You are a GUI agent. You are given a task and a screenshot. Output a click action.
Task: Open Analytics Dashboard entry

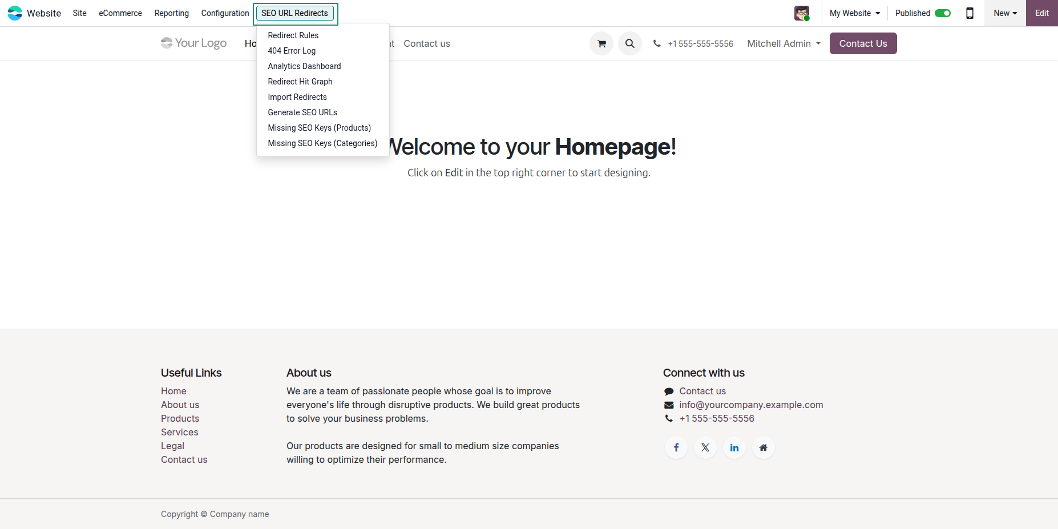323,66
